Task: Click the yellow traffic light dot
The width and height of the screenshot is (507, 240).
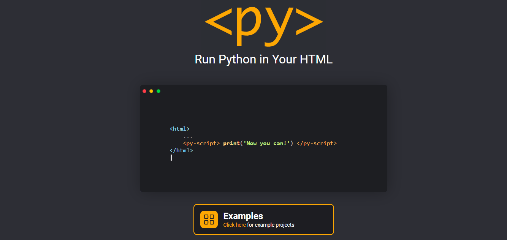Action: [x=151, y=91]
